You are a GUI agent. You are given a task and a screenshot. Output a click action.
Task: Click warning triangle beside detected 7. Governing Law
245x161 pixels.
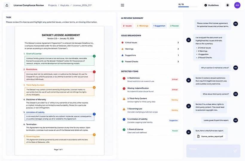pos(124,109)
